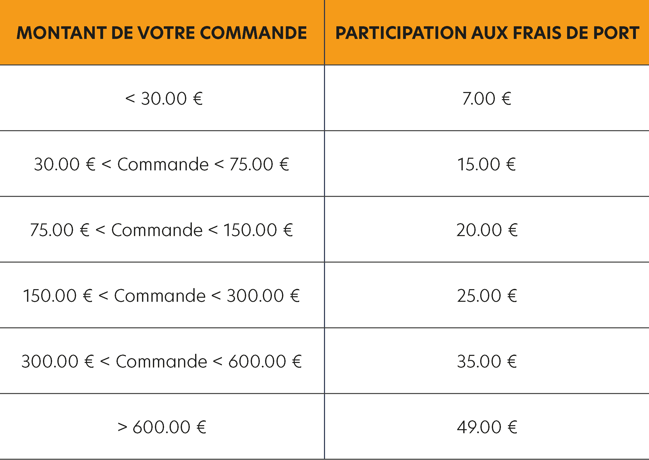
Task: Click the "> 600.00 €" order amount cell
Action: [x=162, y=427]
